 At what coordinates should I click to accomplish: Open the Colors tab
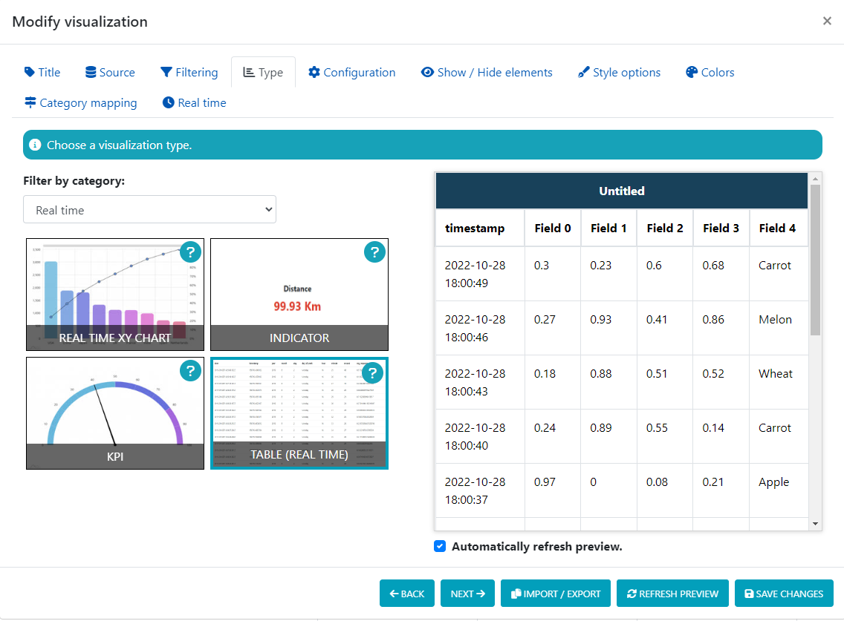[x=710, y=72]
